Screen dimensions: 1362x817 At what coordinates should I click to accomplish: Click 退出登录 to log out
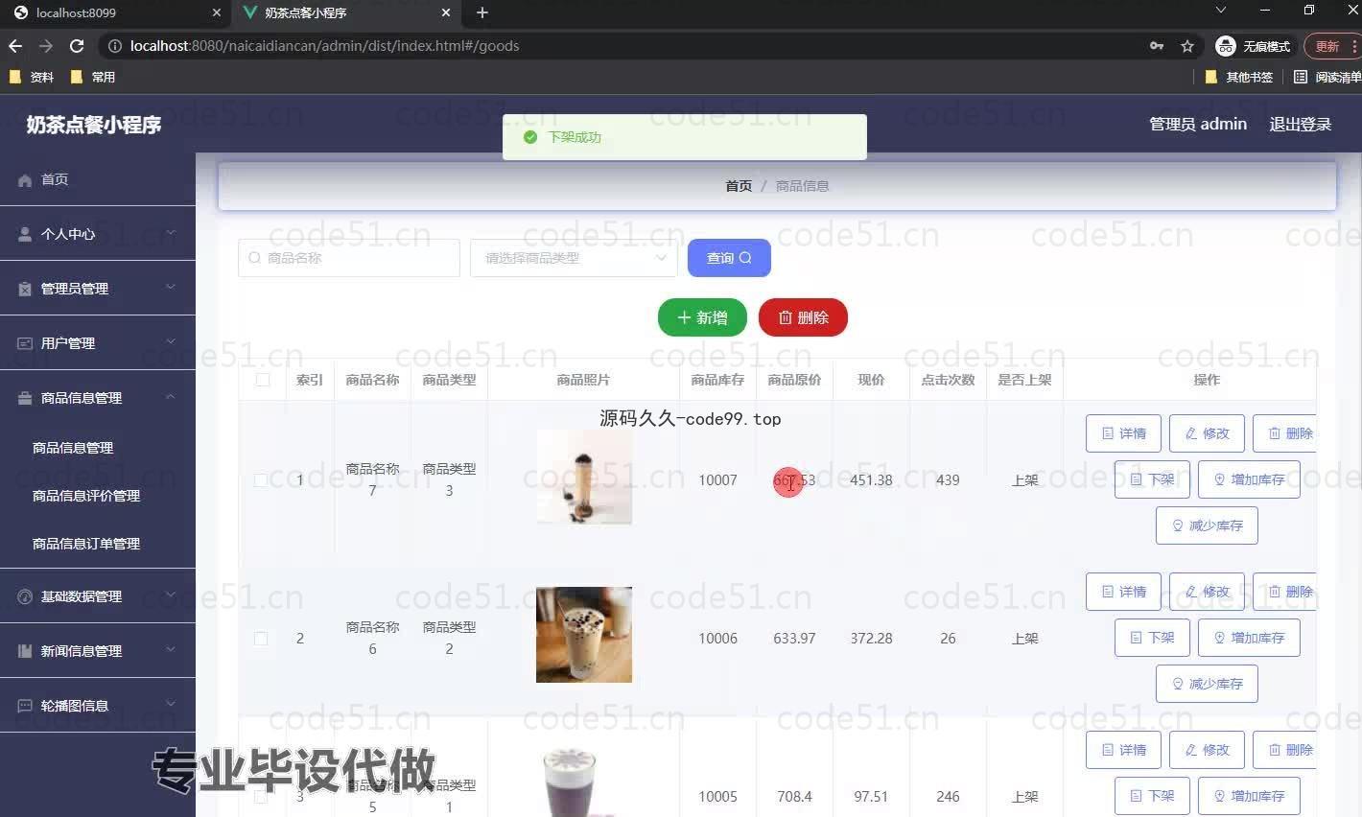(1301, 124)
